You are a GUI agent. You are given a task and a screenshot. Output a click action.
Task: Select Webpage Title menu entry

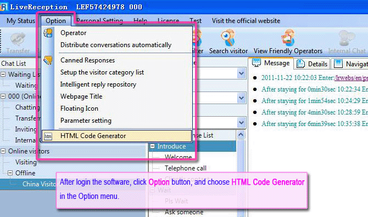pos(81,96)
